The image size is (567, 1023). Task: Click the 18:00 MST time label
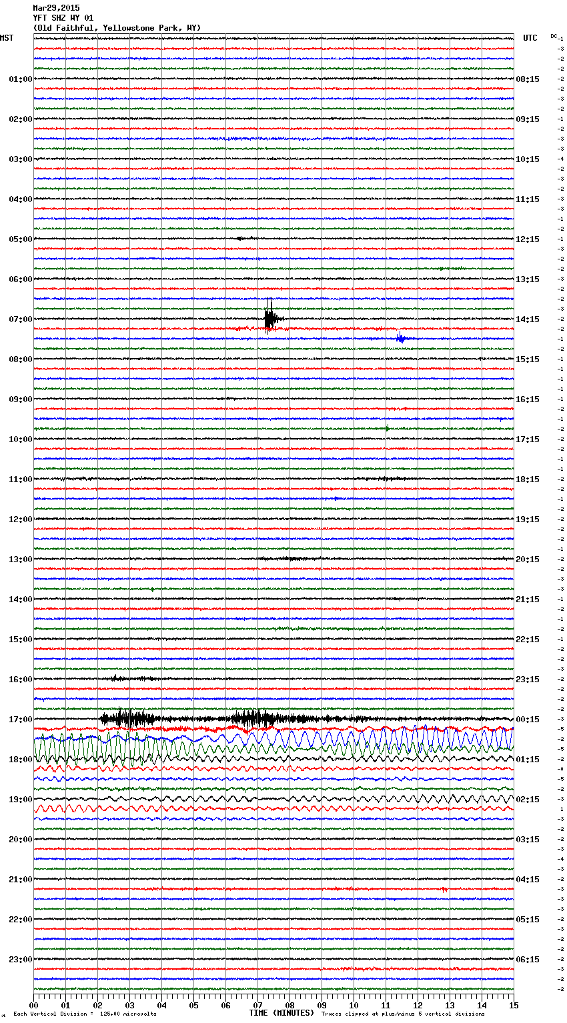[x=21, y=760]
